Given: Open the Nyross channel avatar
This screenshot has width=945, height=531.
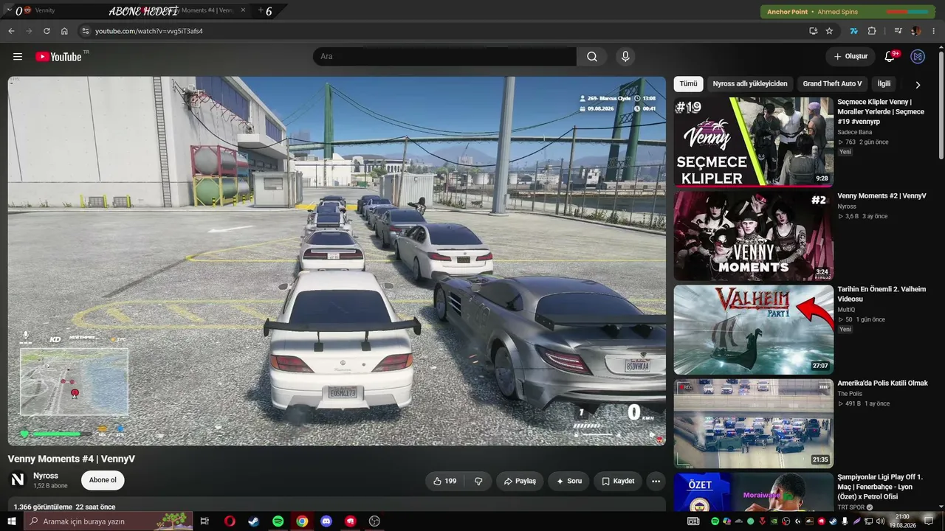Looking at the screenshot, I should tap(18, 480).
